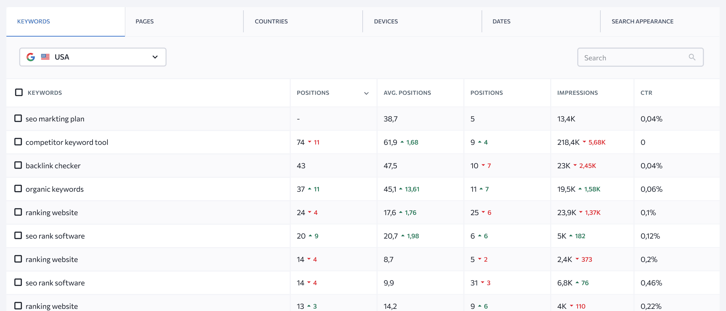Click the sort chevron in the Positions header
The width and height of the screenshot is (726, 311).
[x=366, y=93]
